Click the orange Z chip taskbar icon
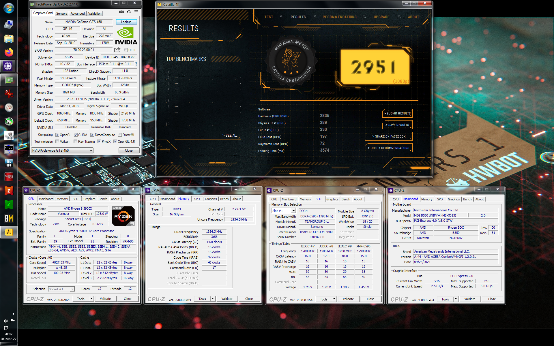Viewport: 554px width, 346px height. coord(9,190)
